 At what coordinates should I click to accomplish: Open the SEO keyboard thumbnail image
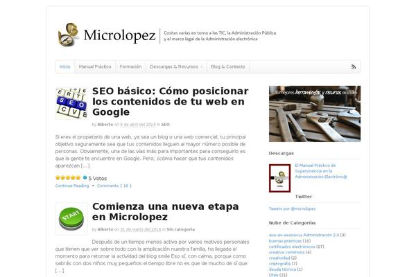pyautogui.click(x=71, y=104)
